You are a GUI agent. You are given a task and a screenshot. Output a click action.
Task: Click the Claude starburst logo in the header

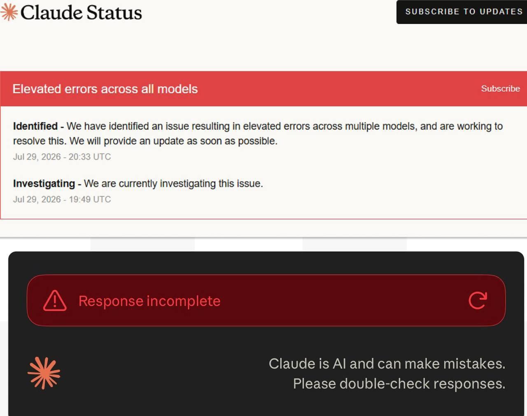9,12
